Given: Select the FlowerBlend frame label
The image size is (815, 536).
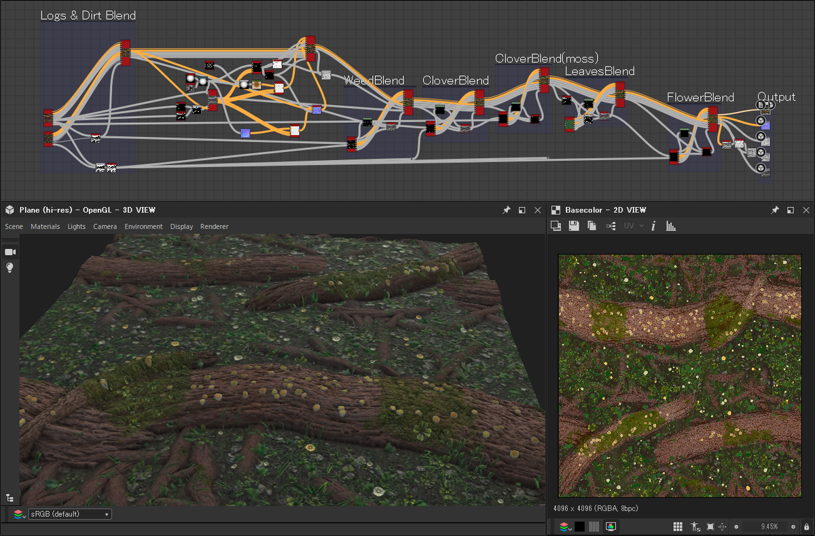Looking at the screenshot, I should click(700, 97).
